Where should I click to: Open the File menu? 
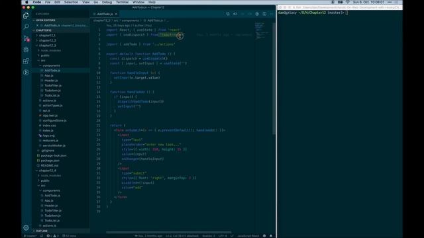(x=48, y=2)
